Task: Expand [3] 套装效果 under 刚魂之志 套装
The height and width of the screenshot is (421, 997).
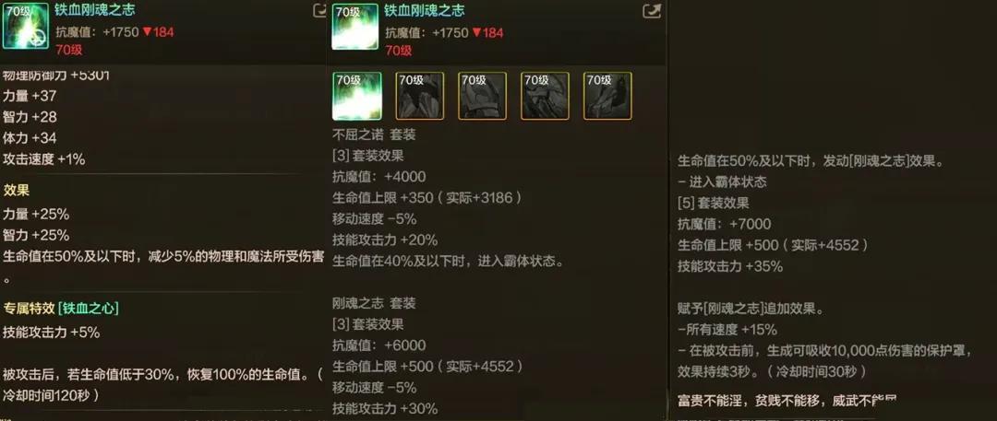Action: 367,324
